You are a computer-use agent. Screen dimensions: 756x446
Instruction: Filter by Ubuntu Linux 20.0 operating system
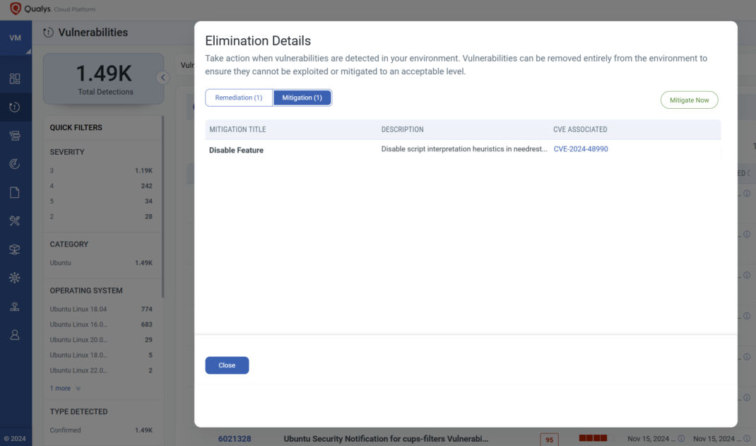pos(101,340)
